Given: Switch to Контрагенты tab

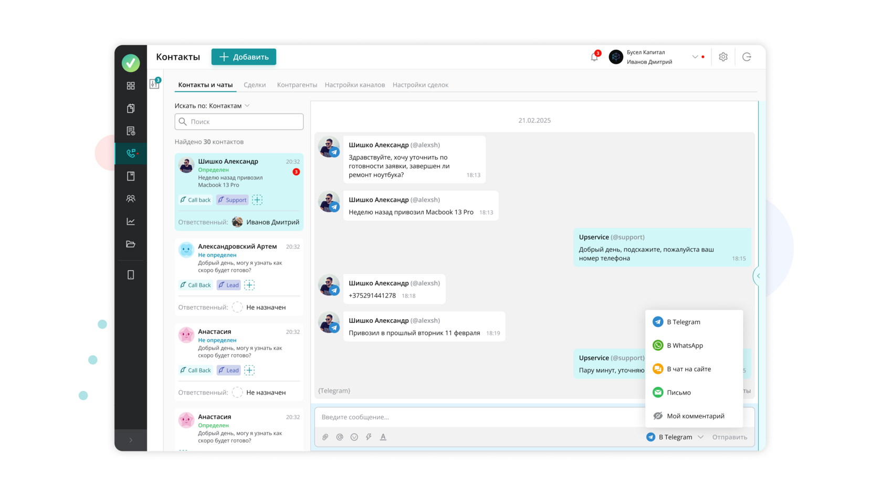Looking at the screenshot, I should (297, 85).
